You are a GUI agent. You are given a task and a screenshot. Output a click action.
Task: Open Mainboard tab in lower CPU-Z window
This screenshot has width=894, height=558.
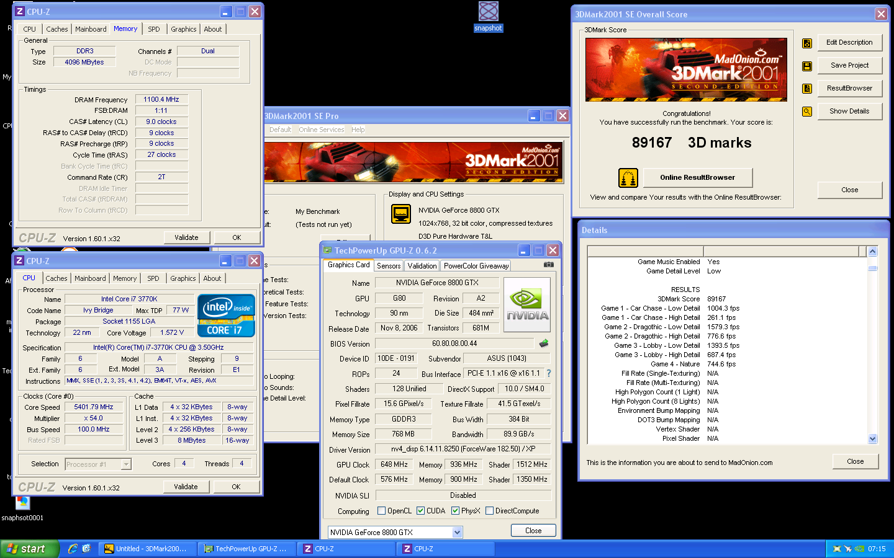pyautogui.click(x=90, y=278)
